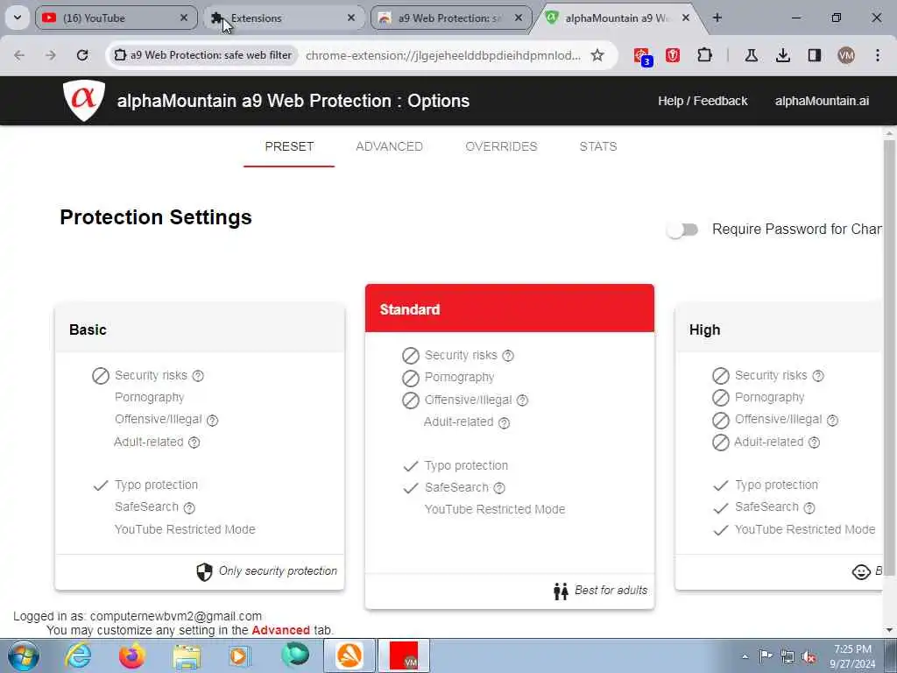The height and width of the screenshot is (673, 897).
Task: Switch to the PRESET tab
Action: (x=289, y=146)
